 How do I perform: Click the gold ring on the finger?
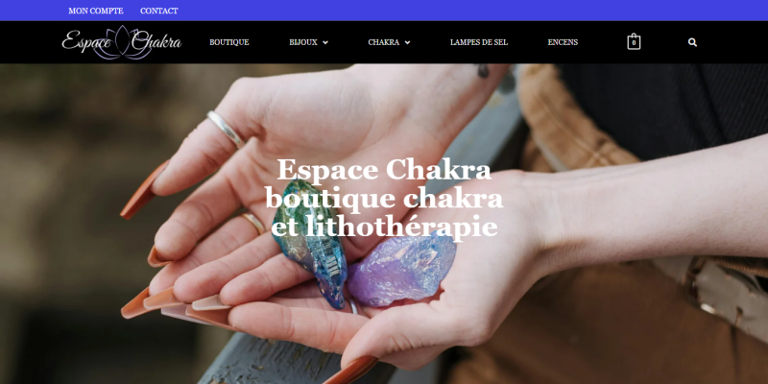pos(253,223)
